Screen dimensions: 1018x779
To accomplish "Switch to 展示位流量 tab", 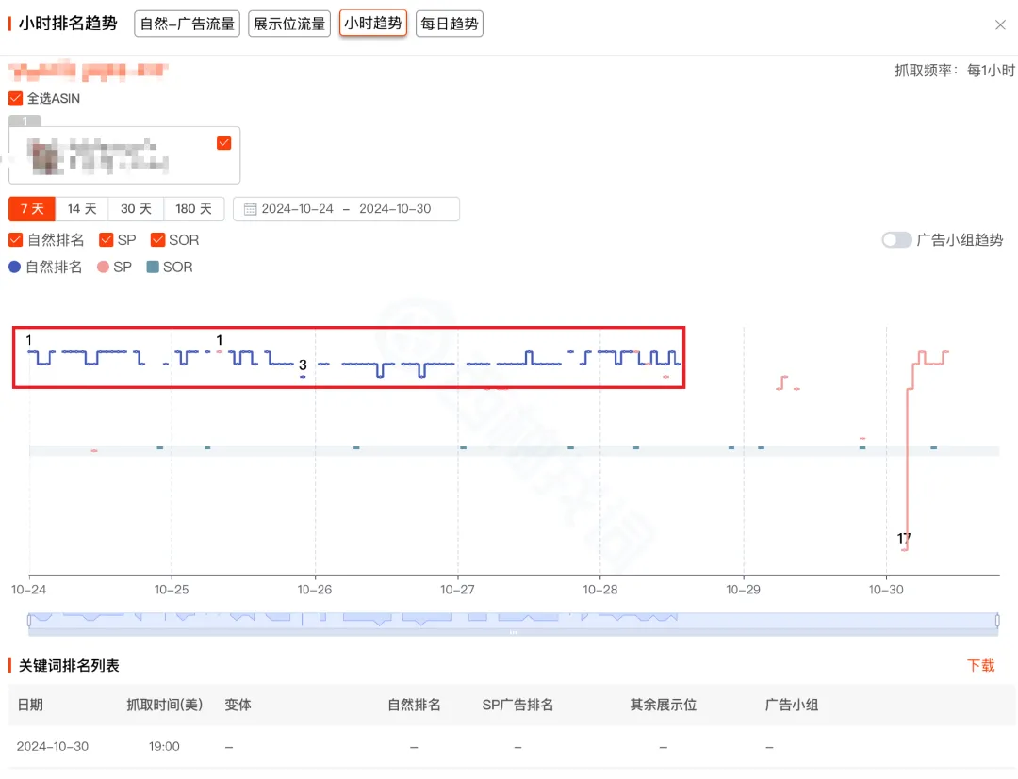I will [289, 24].
